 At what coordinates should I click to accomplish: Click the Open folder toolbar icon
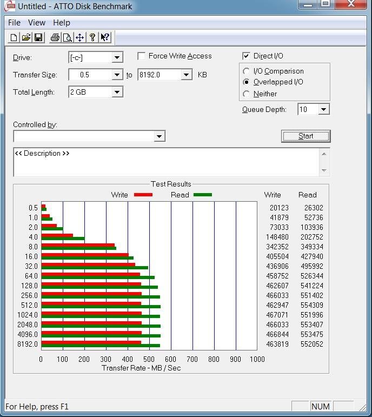25,37
